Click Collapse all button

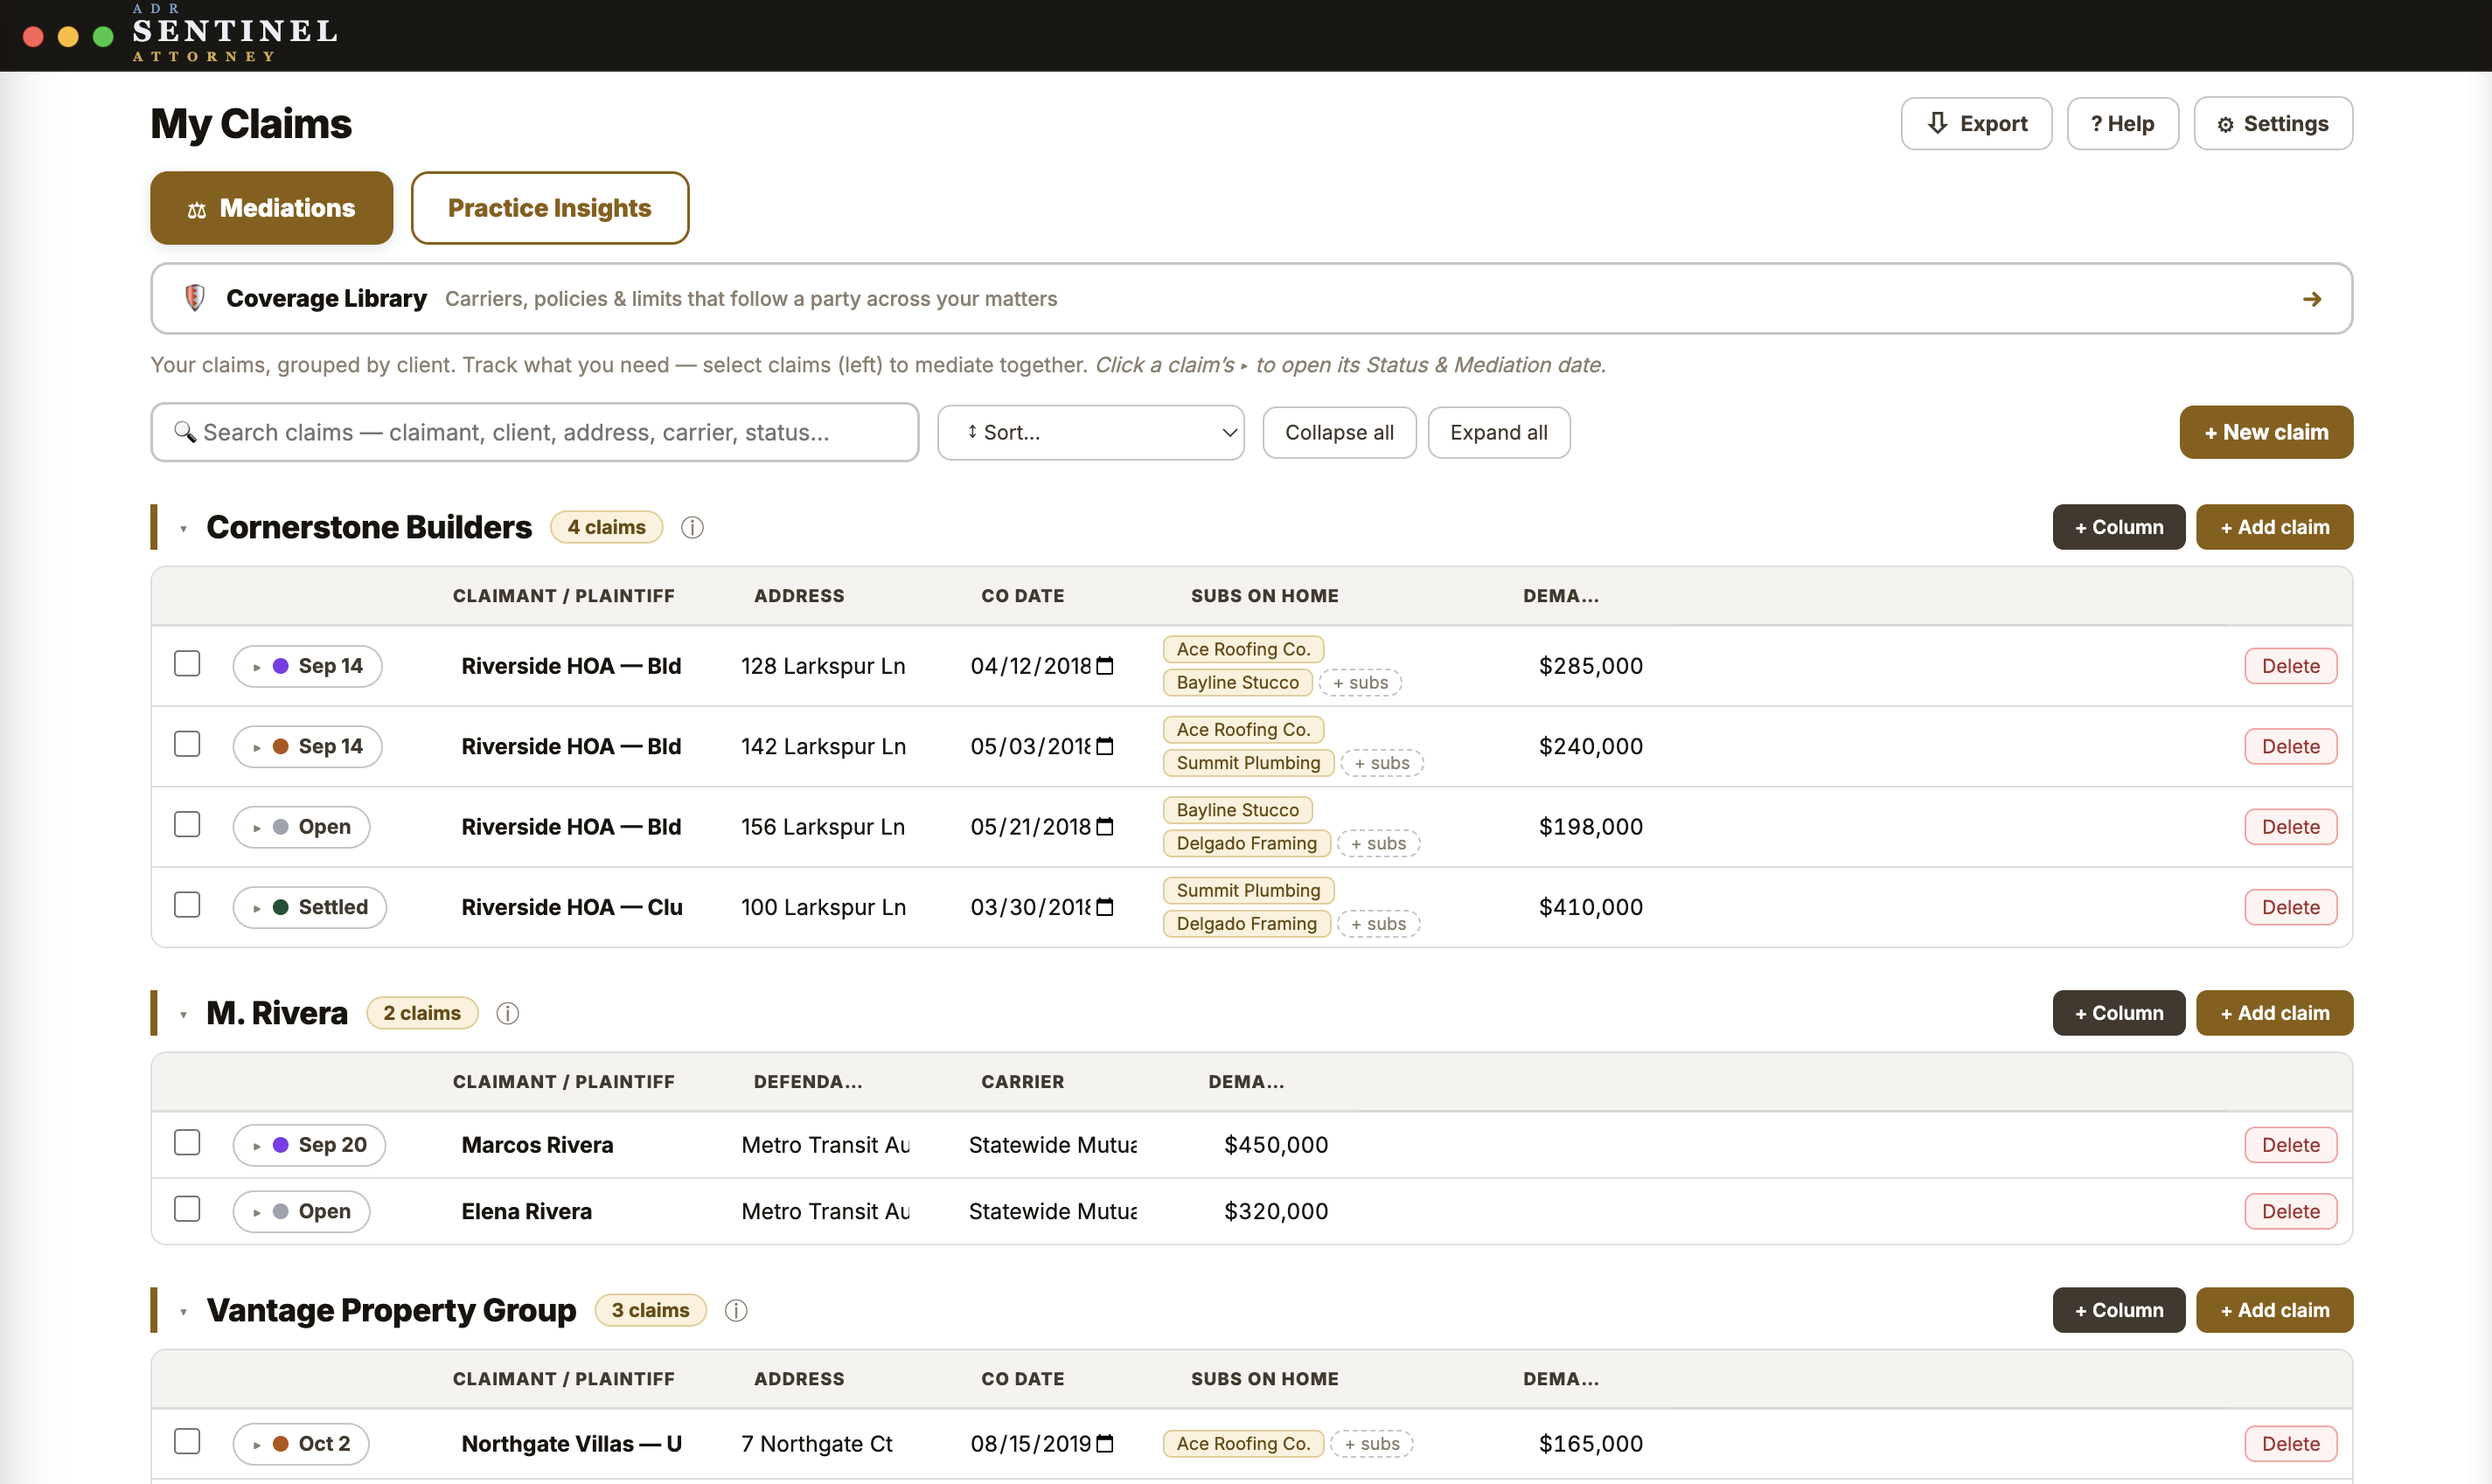1339,432
